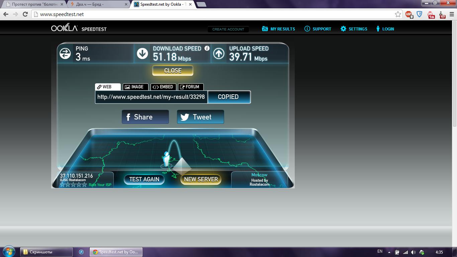Click the ping arrows icon
The image size is (457, 257).
pos(65,54)
